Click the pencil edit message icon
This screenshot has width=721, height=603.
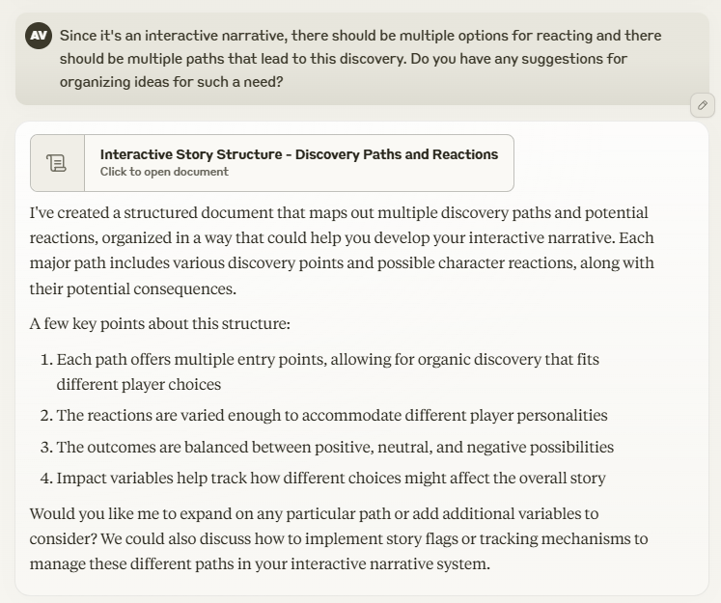[x=703, y=105]
